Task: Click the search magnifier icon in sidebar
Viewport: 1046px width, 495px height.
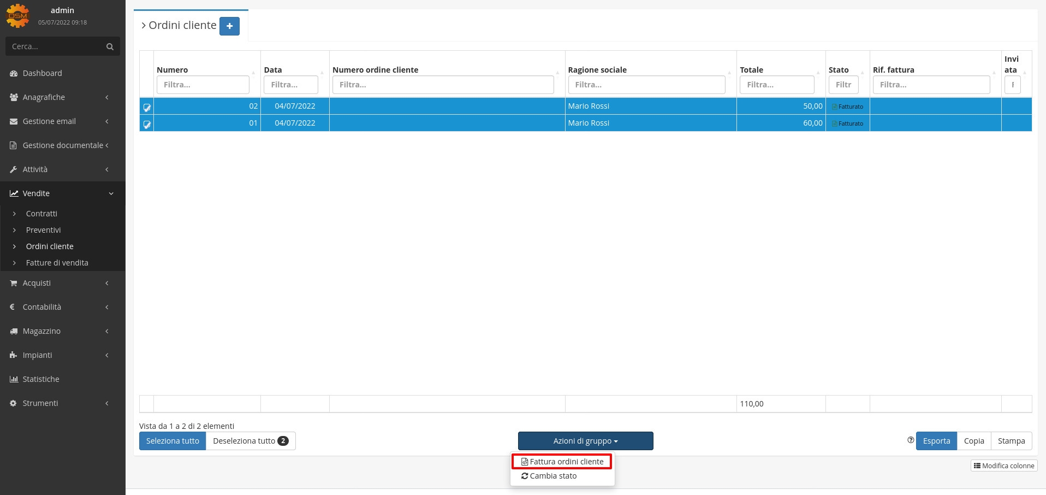Action: click(110, 46)
